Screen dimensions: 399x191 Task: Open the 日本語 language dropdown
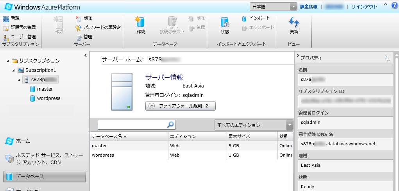coord(273,7)
